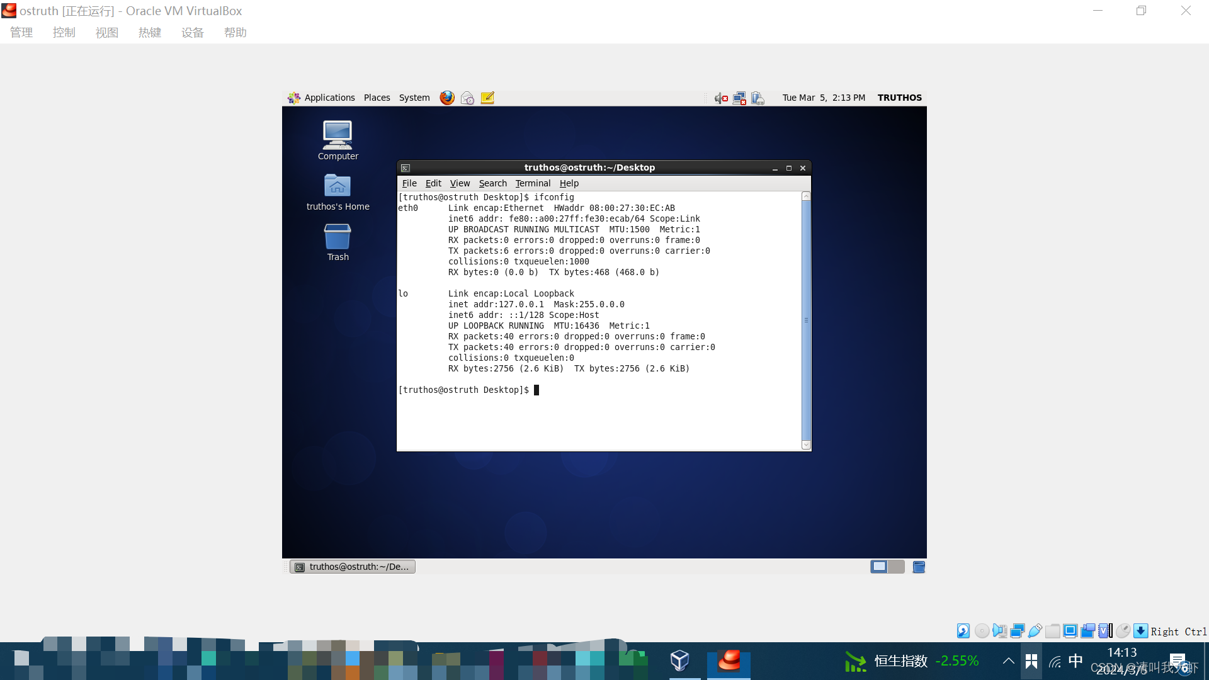Click VirtualBox recording status icon
The width and height of the screenshot is (1209, 680).
[x=1087, y=631]
